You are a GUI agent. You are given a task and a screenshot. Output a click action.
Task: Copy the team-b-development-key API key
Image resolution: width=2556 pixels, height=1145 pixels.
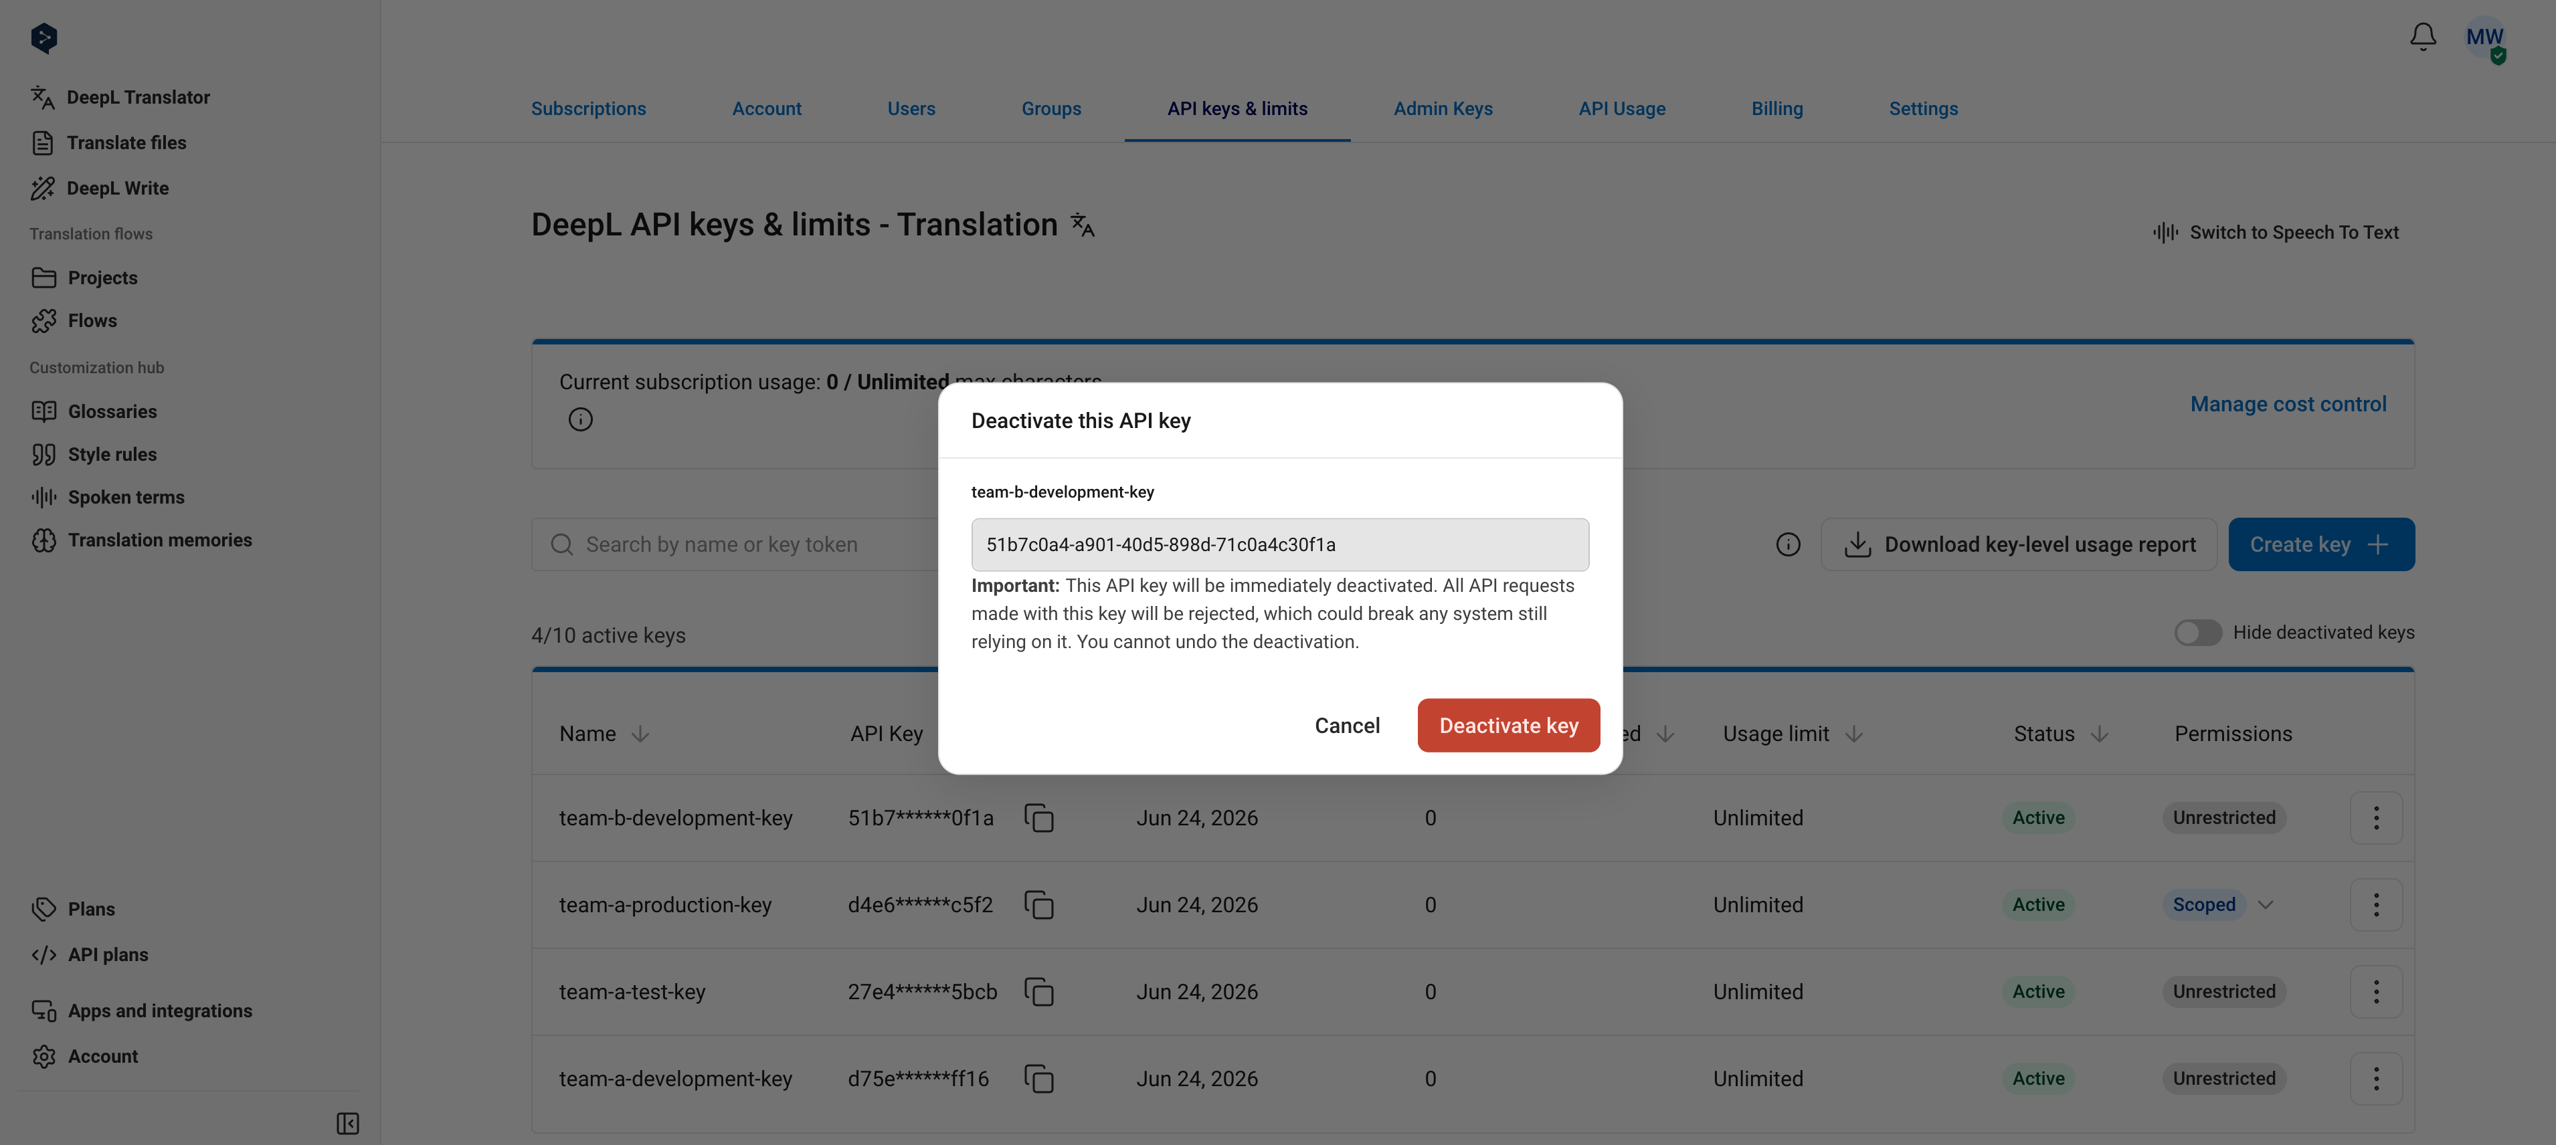[1039, 819]
